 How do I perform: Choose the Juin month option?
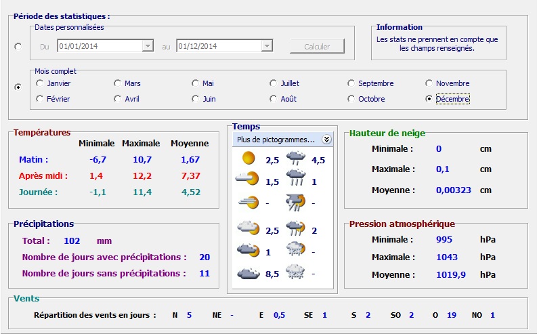click(x=204, y=99)
